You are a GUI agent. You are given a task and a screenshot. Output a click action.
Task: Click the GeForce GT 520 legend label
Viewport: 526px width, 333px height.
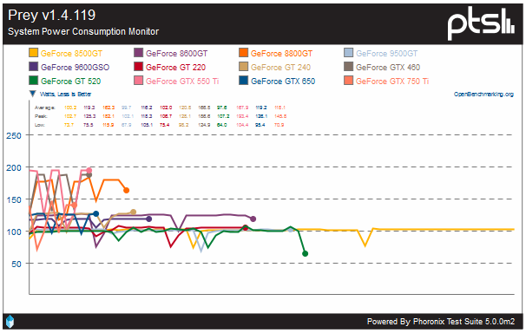(x=71, y=81)
